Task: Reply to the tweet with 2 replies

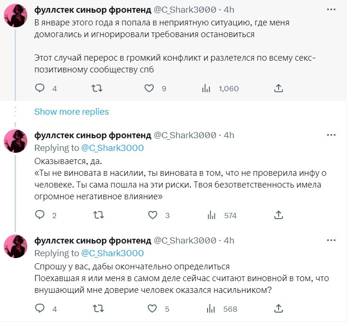Action: [40, 215]
